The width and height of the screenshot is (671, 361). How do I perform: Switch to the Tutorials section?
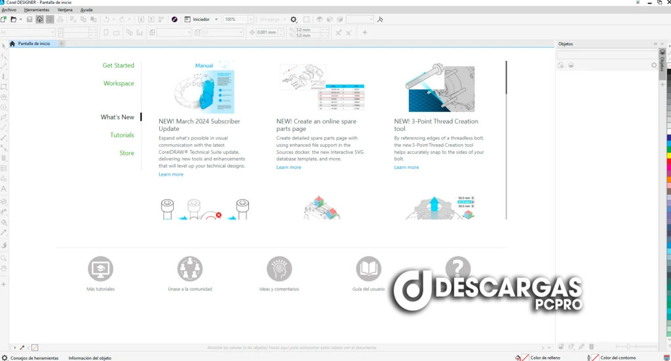(x=122, y=135)
